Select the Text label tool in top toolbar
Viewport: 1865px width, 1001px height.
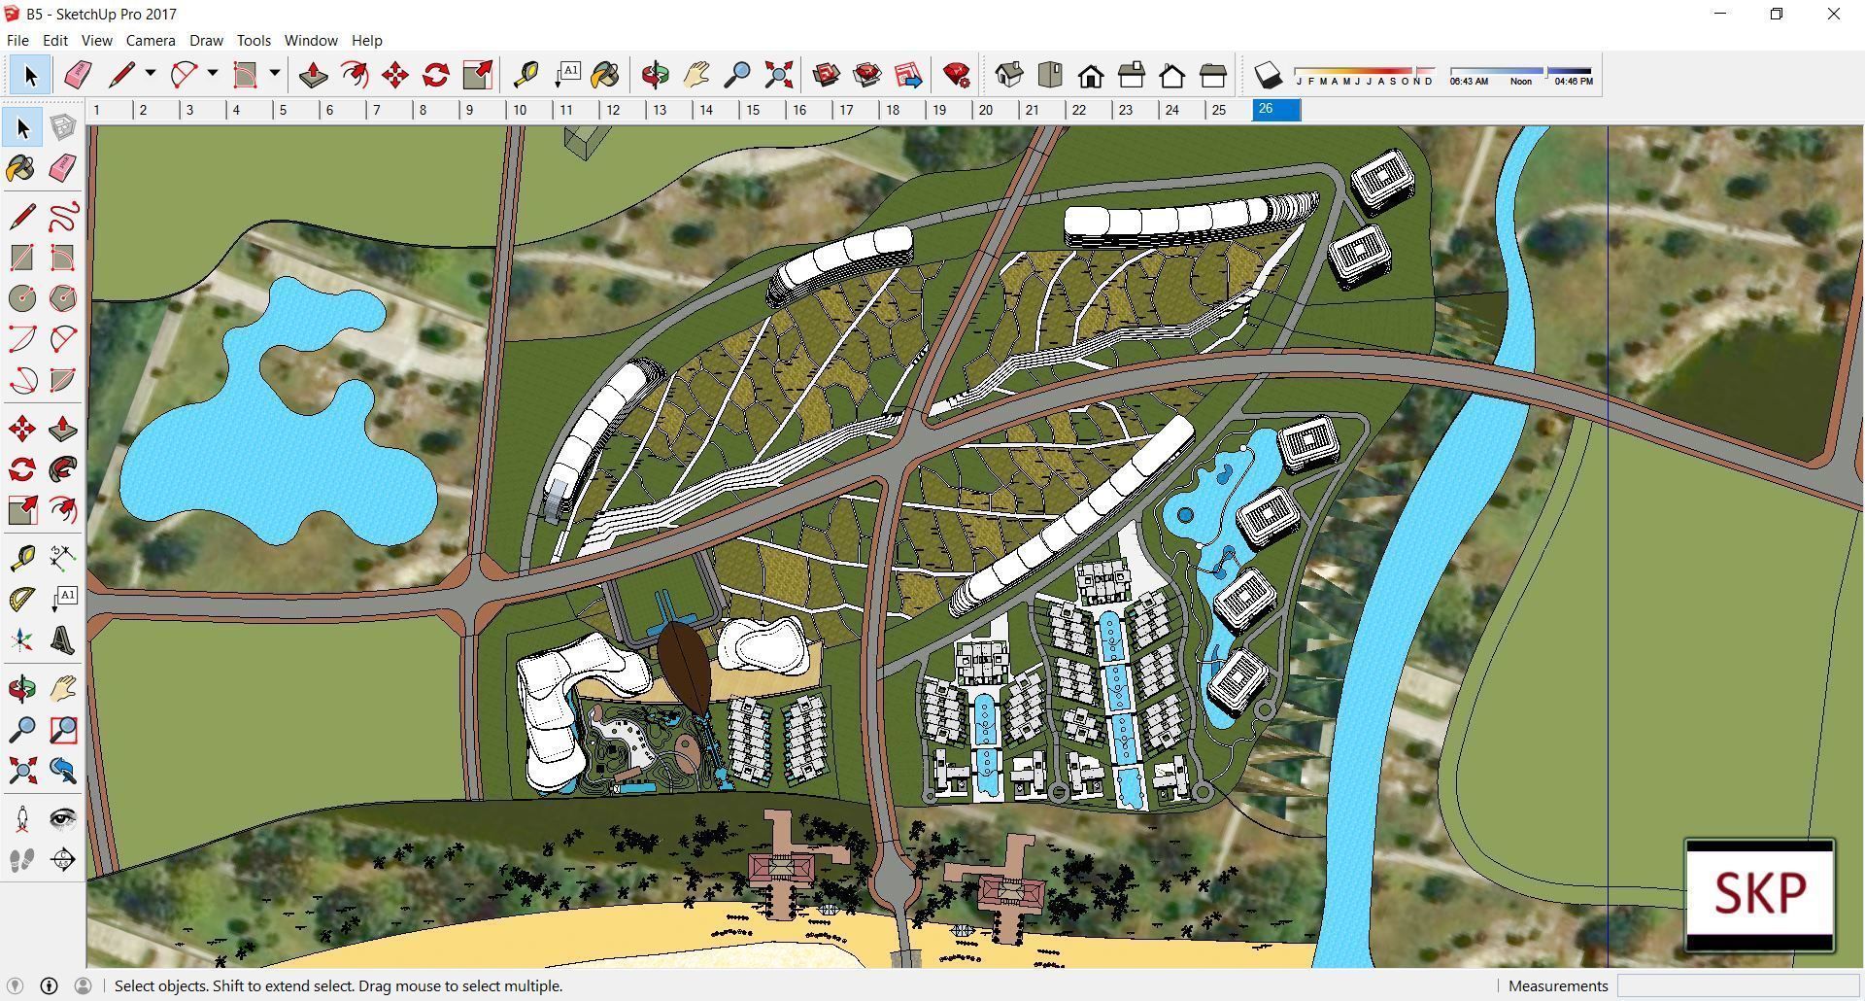pyautogui.click(x=567, y=75)
